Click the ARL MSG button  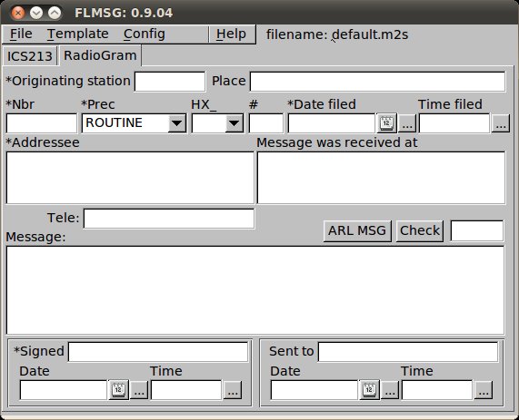[x=357, y=230]
